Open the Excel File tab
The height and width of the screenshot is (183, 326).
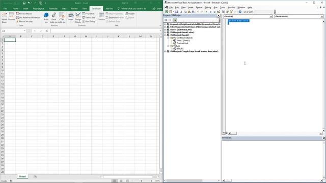coord(5,9)
